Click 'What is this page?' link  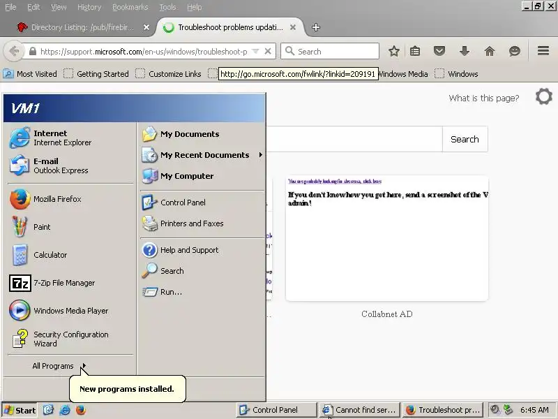(483, 98)
